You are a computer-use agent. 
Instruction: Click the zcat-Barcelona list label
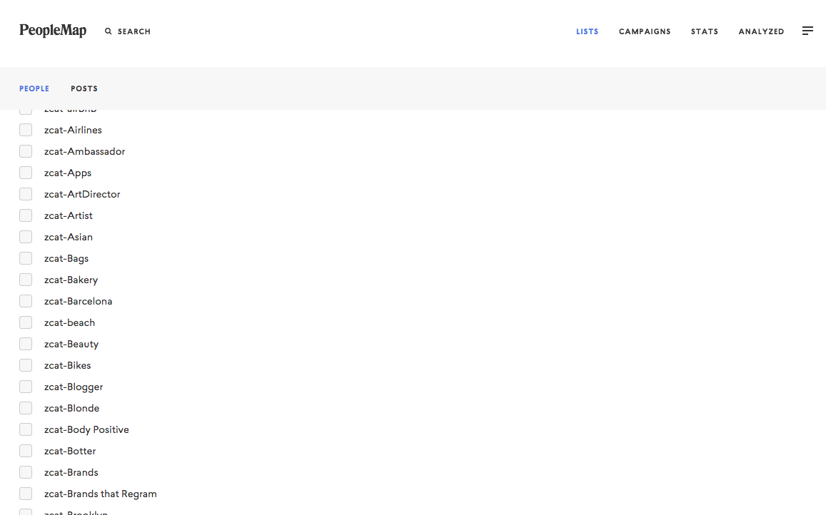[x=79, y=302]
